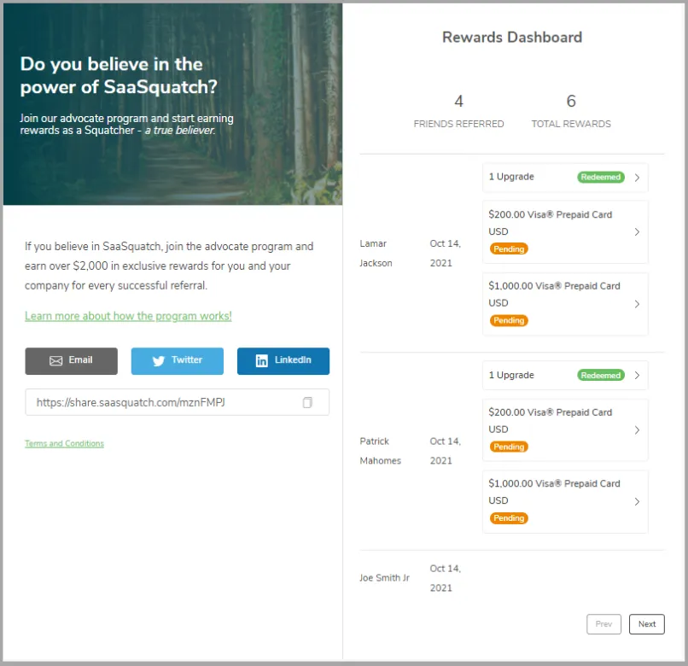
Task: Click the 'a true believer.' italic text
Action: [x=180, y=131]
